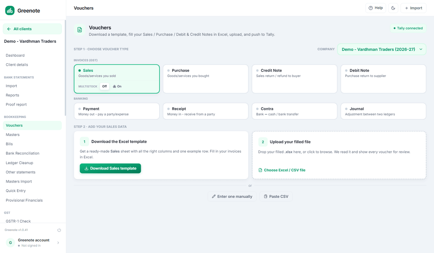Click the Paste CSV button
This screenshot has width=434, height=253.
click(276, 196)
